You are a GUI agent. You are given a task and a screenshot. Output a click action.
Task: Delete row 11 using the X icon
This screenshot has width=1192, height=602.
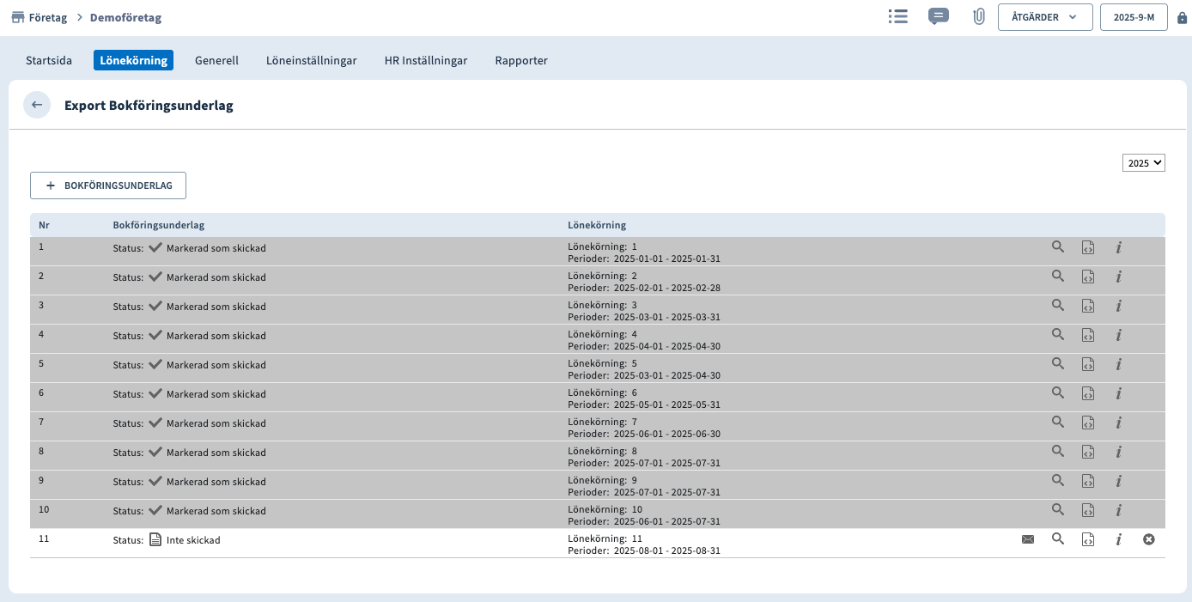(x=1149, y=539)
